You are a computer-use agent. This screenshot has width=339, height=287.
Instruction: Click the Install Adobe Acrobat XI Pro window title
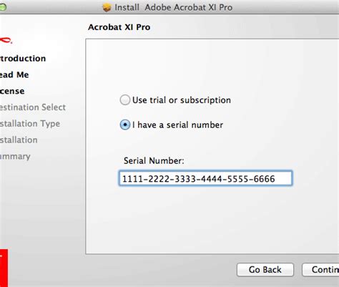click(174, 7)
